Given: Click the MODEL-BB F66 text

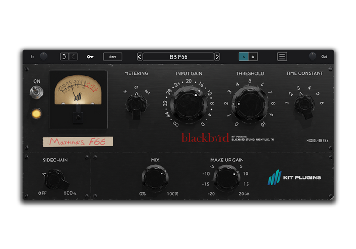Looking at the screenshot, I should tap(317, 141).
